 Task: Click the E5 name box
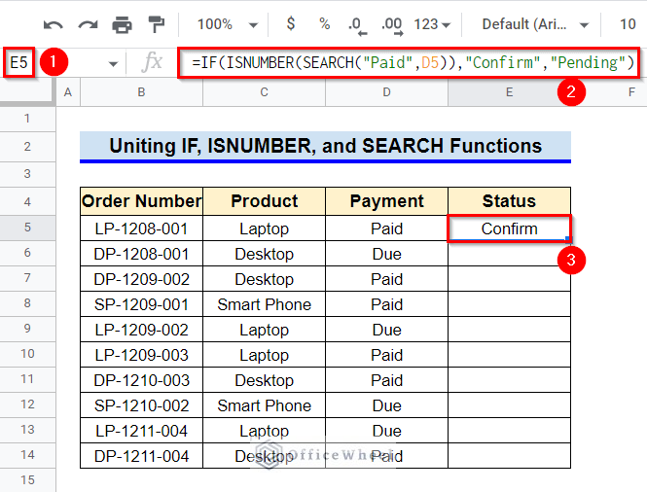18,62
